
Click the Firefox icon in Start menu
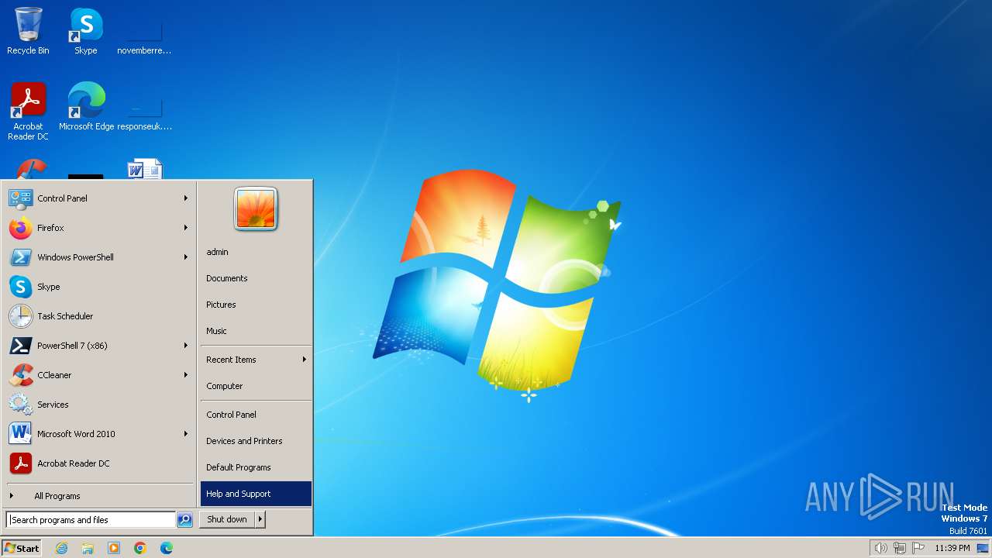tap(20, 228)
